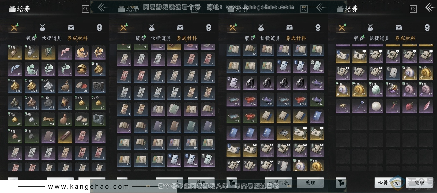Select the black stone with count 747

point(250,83)
